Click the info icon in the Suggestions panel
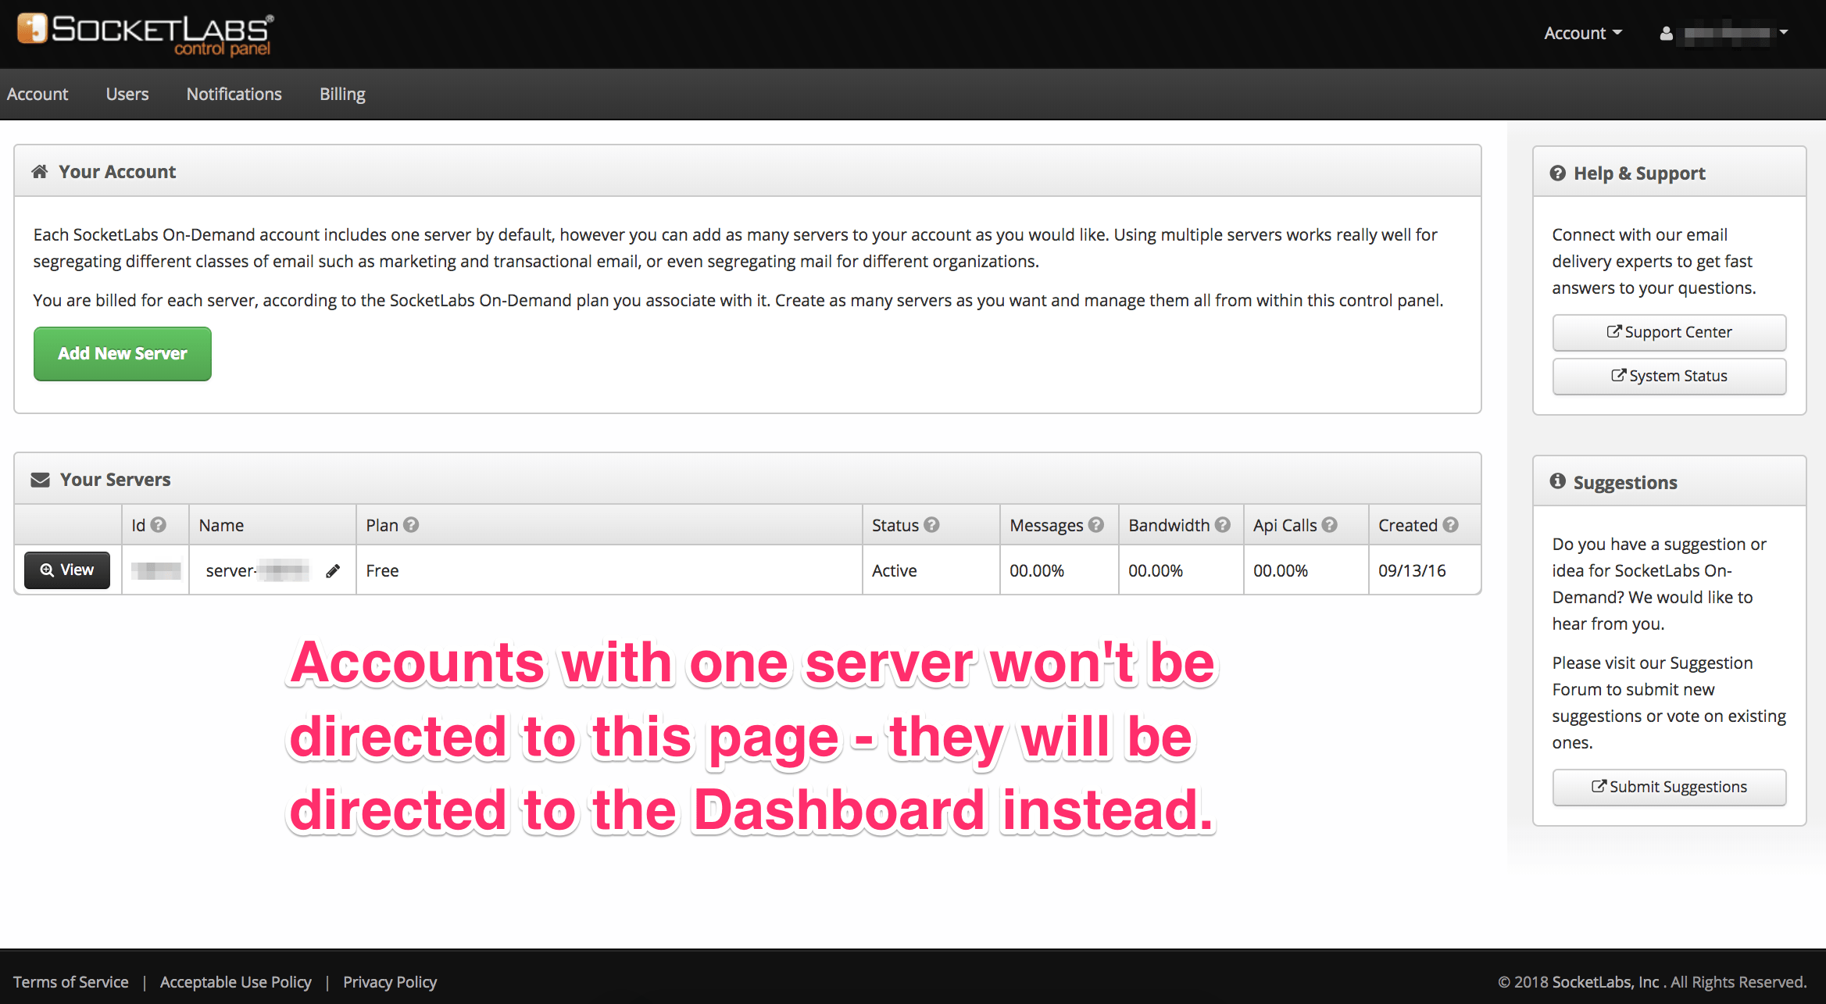Viewport: 1826px width, 1004px height. (1557, 482)
